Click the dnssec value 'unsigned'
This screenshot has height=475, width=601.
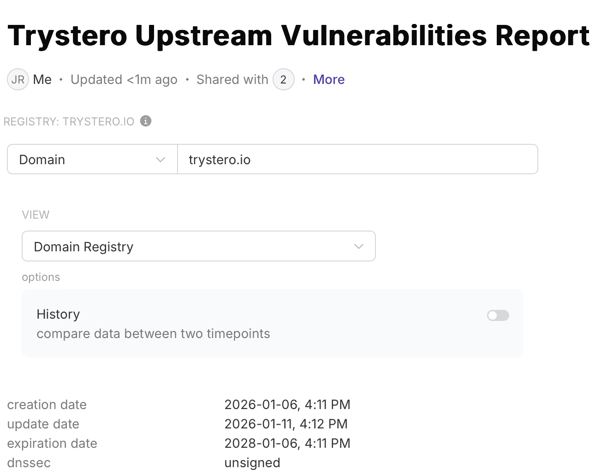[252, 463]
